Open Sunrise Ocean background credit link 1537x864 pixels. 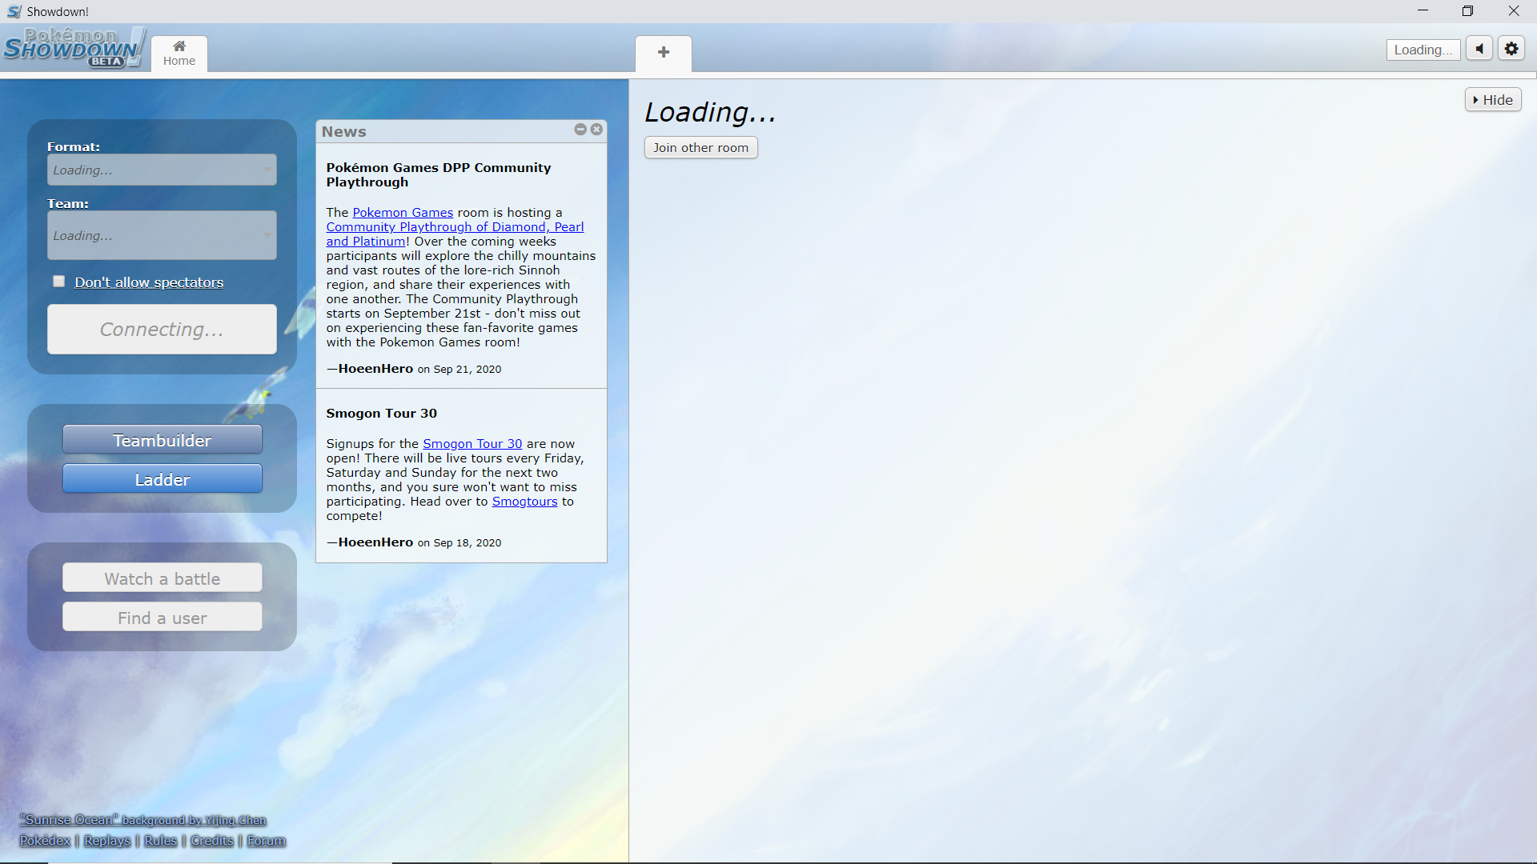[142, 821]
